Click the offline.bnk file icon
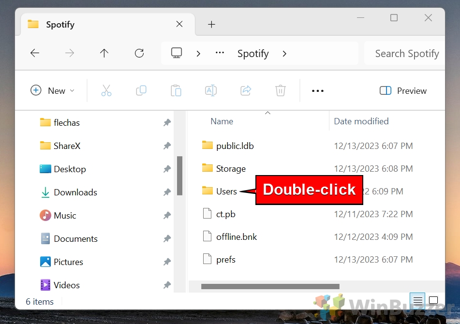The height and width of the screenshot is (324, 460). tap(208, 236)
